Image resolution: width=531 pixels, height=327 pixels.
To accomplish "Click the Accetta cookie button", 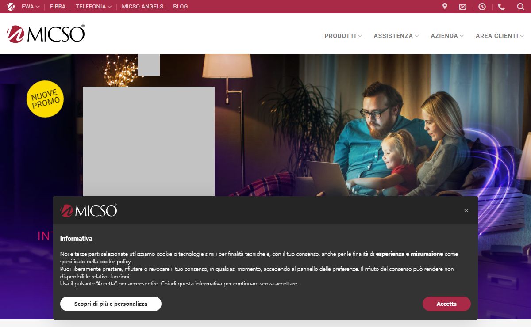I will click(x=446, y=304).
